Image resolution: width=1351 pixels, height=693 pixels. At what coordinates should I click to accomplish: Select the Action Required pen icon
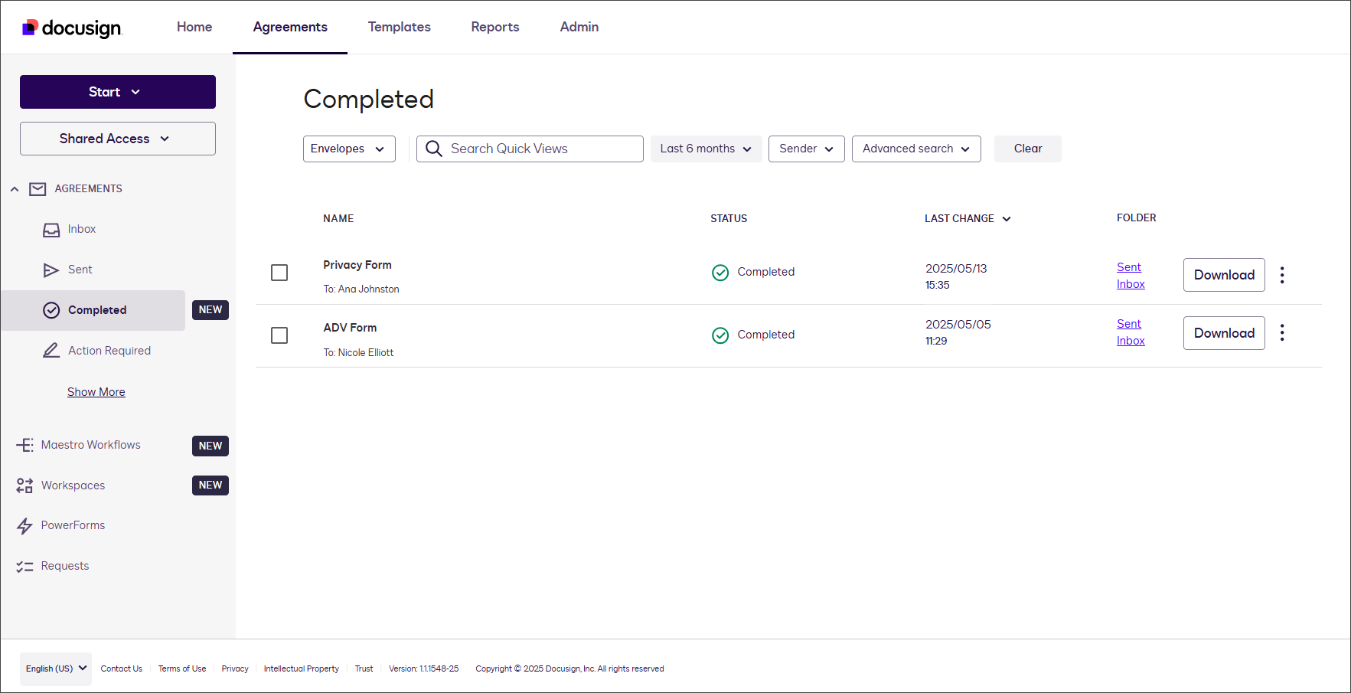point(51,351)
